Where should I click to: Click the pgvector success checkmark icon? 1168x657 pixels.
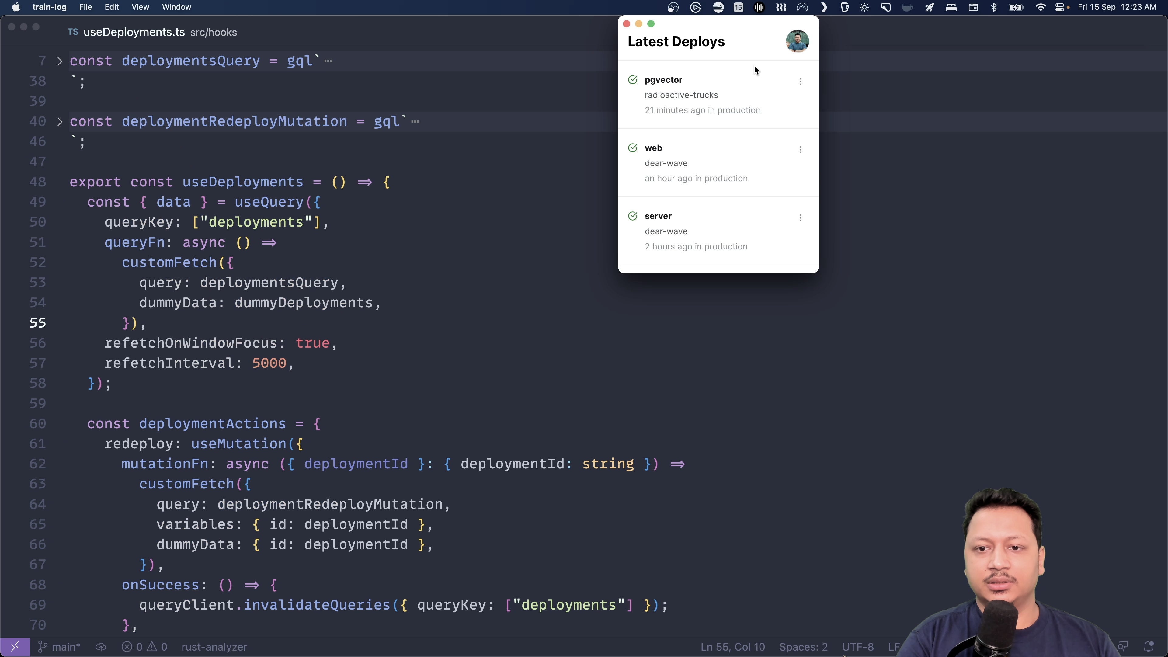pos(633,80)
